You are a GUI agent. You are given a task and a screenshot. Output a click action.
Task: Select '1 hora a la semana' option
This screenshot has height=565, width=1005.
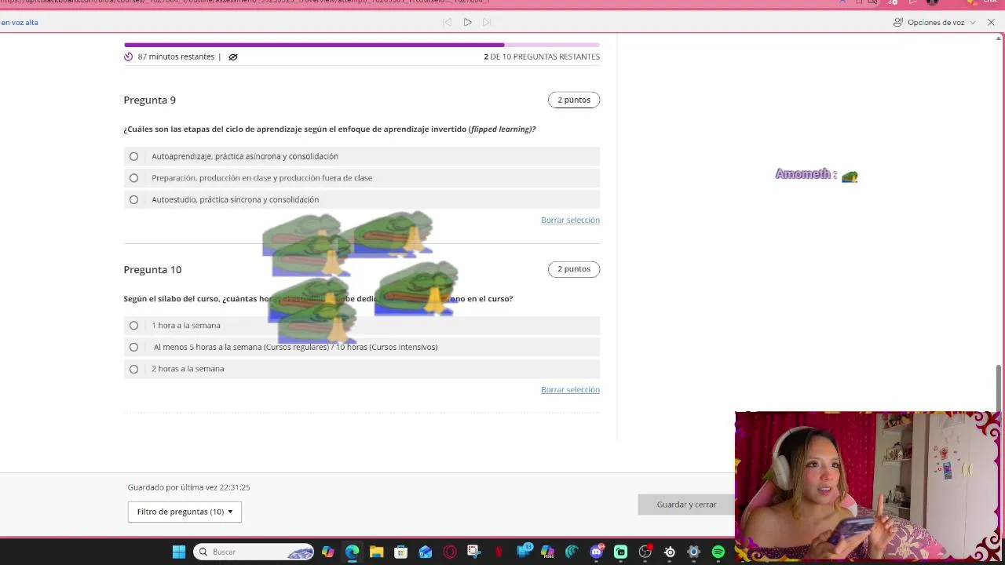click(361, 326)
